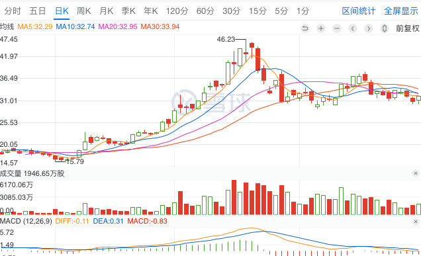The width and height of the screenshot is (421, 256).
Task: Click the 1.49 MACD axis label
Action: 7,245
